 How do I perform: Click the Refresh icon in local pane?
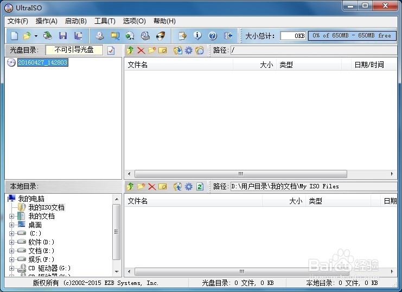pyautogui.click(x=200, y=187)
